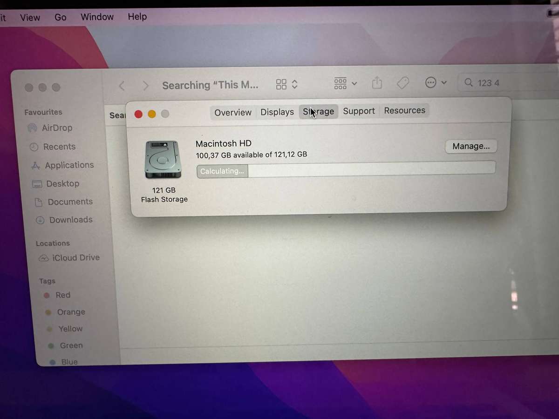Click the 100,37 GB available text
The width and height of the screenshot is (559, 419).
pos(251,155)
